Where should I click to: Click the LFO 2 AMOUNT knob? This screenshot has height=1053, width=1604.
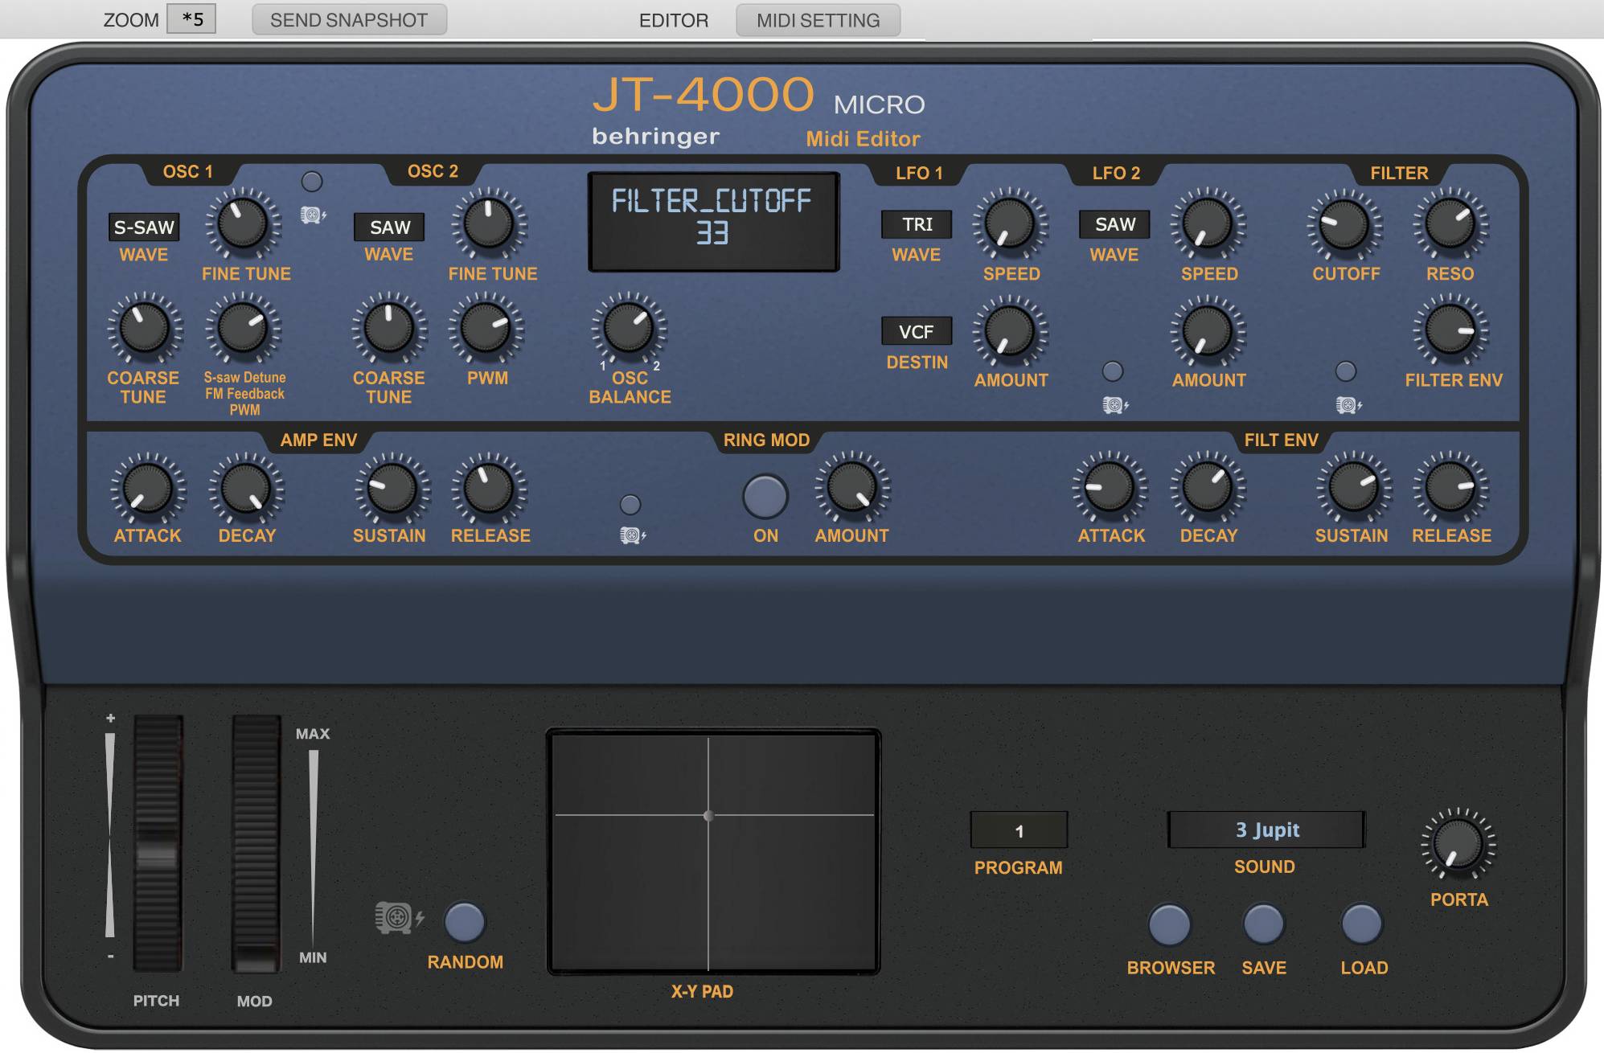coord(1208,331)
